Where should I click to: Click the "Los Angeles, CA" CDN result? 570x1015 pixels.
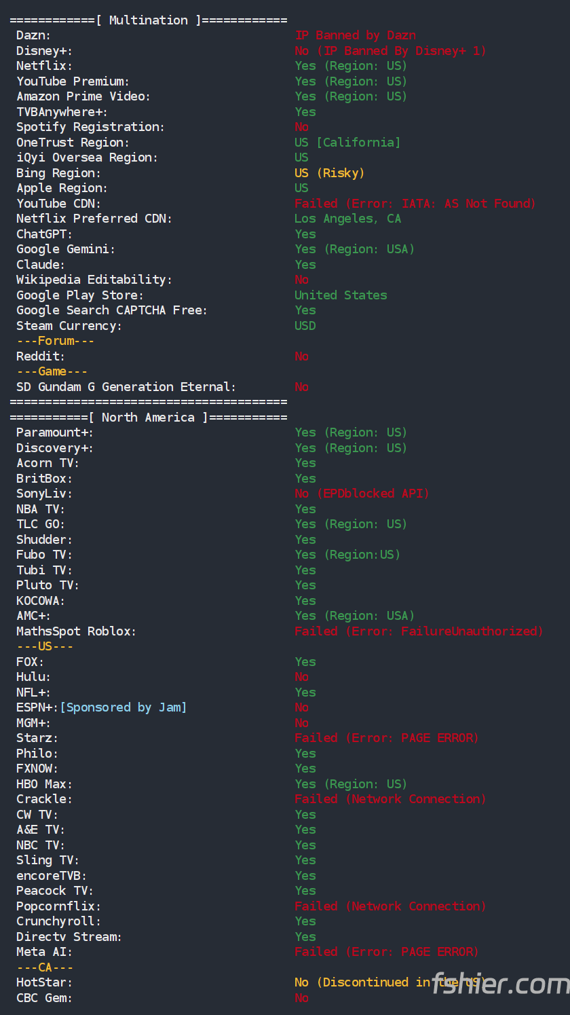click(347, 219)
